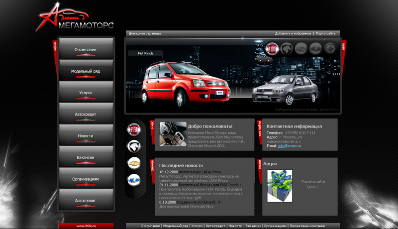398x229 pixels.
Task: Click the news date 18.12.2008
Action: click(x=169, y=172)
